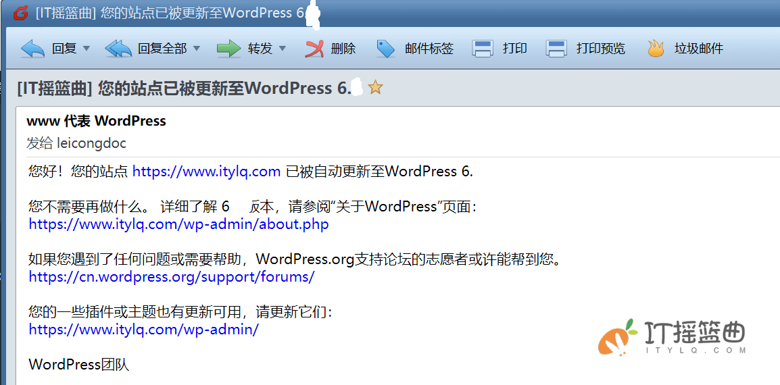Click the blue mail tag icon
The height and width of the screenshot is (385, 780).
tap(386, 49)
